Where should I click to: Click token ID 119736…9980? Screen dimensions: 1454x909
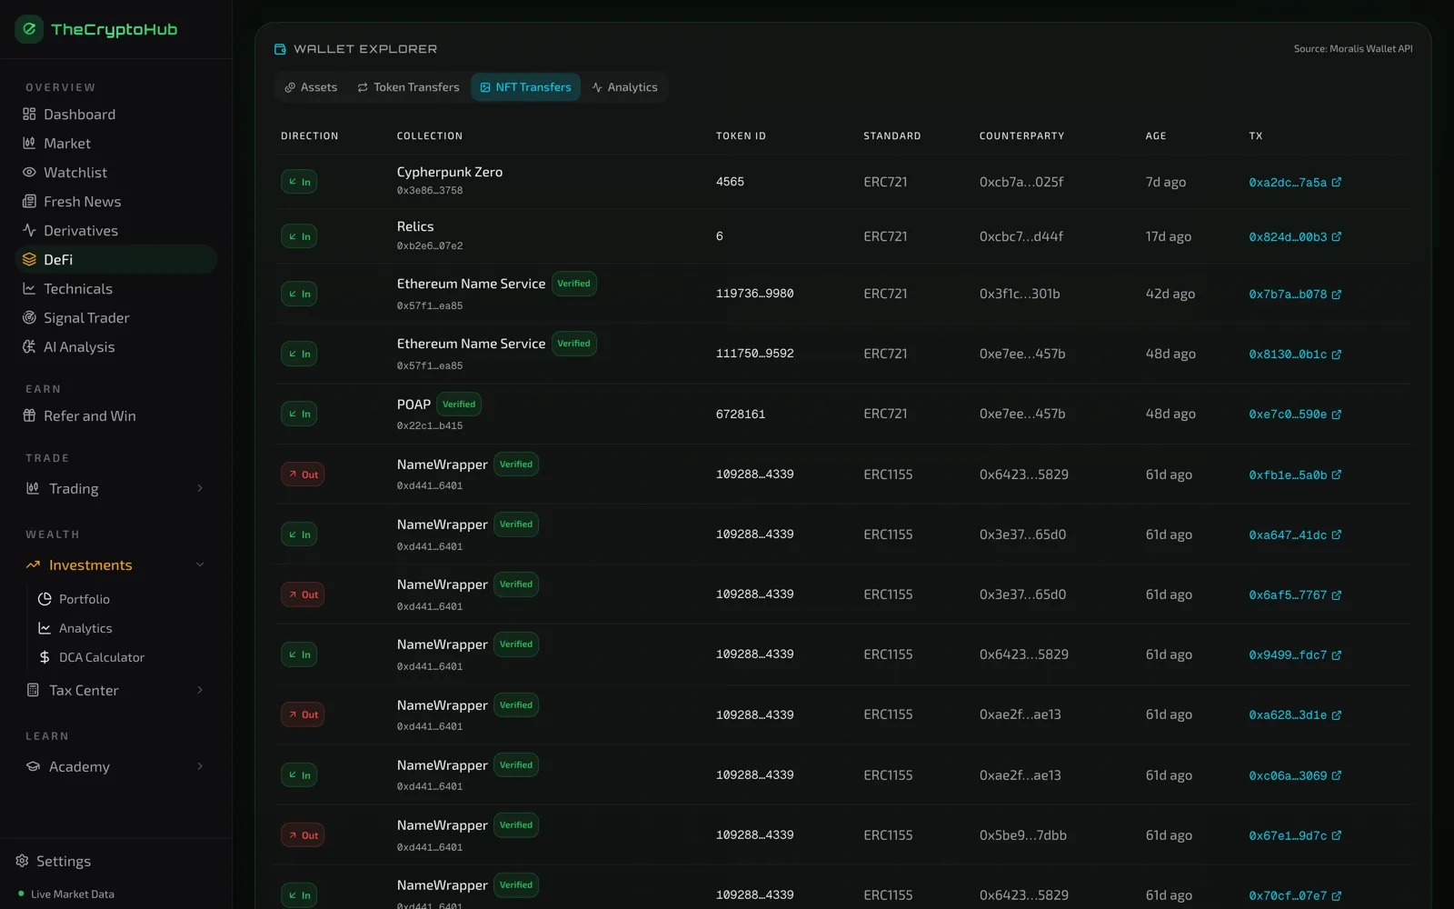coord(755,294)
